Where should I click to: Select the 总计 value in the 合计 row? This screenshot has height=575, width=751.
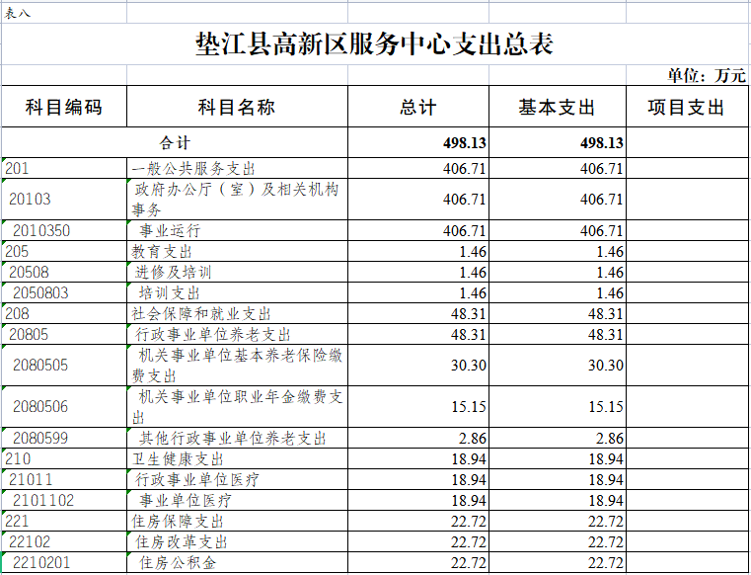coord(418,142)
